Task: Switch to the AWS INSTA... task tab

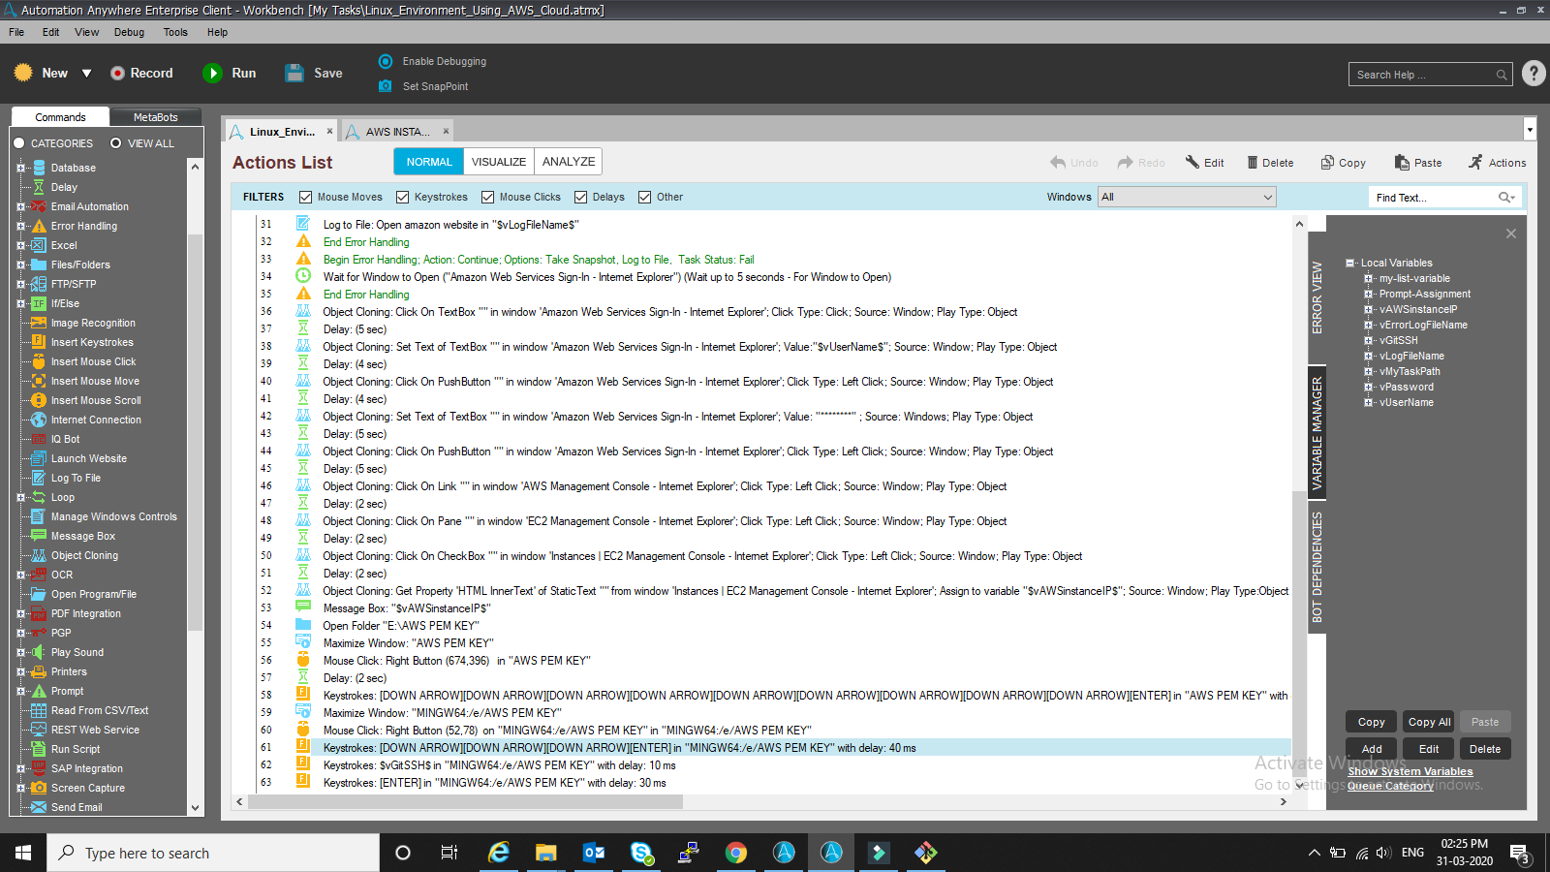Action: tap(397, 132)
